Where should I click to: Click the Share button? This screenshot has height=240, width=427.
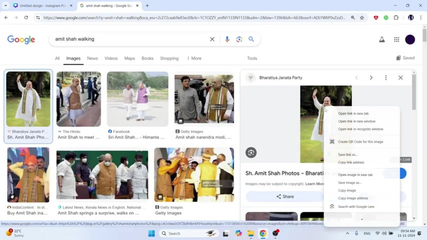285,197
